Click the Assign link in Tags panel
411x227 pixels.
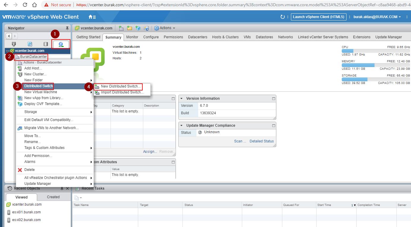point(150,152)
